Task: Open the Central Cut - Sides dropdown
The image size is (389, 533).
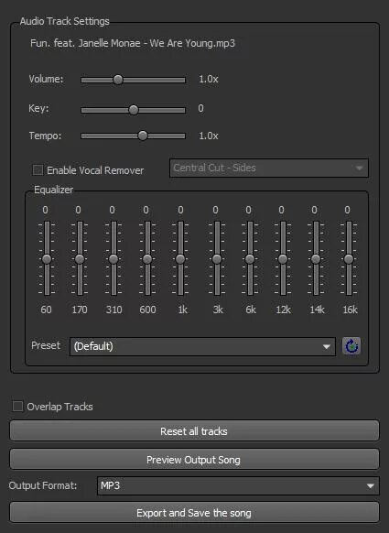Action: tap(269, 168)
